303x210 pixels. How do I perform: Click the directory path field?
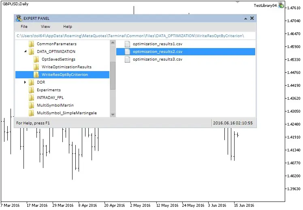click(x=135, y=36)
